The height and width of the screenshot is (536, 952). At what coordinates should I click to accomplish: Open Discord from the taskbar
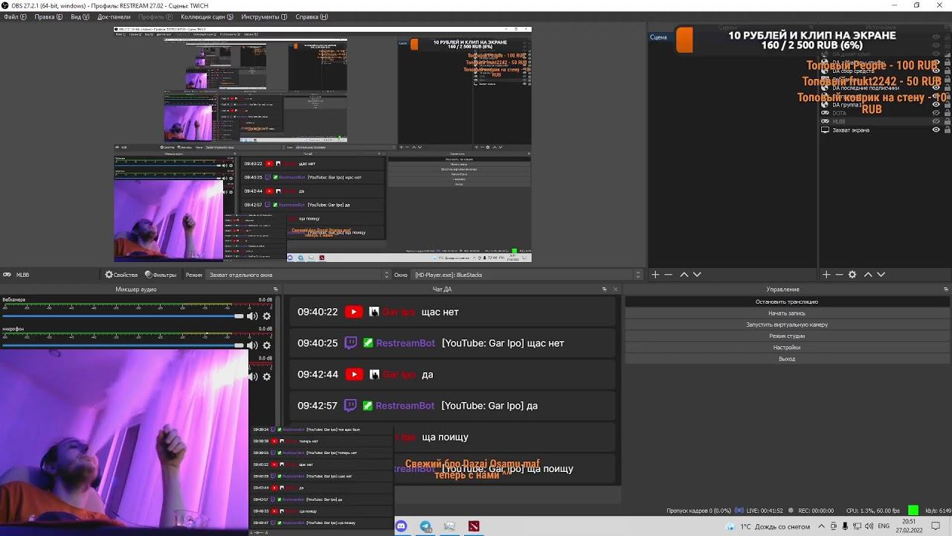[402, 526]
